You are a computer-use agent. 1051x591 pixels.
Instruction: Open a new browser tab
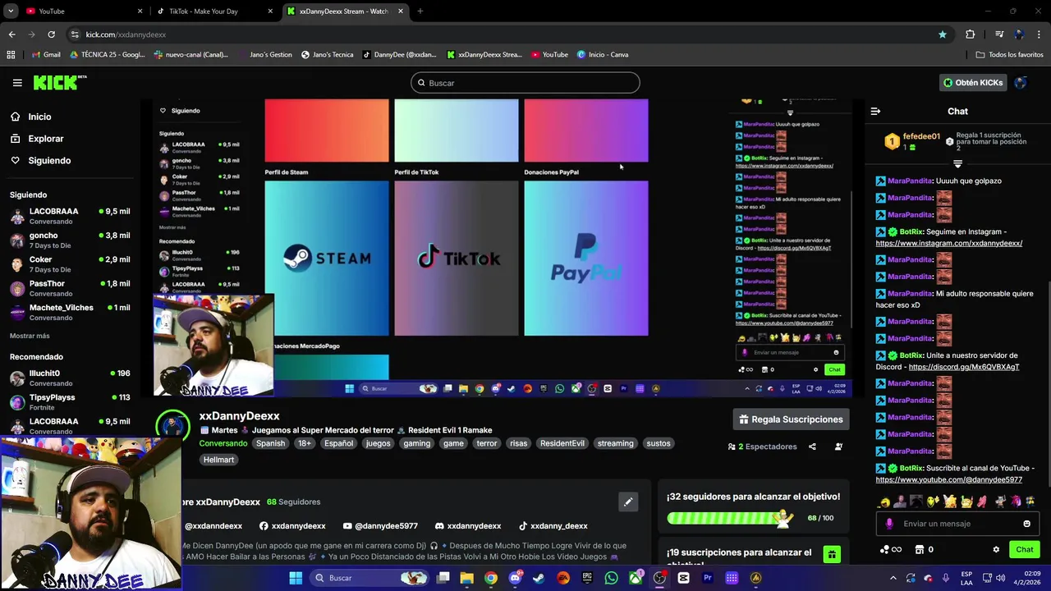pos(420,11)
